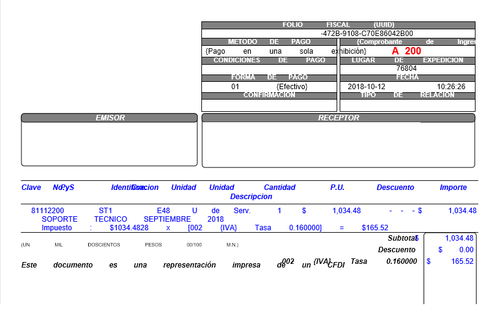Click the Descripcion column header
Viewport: 500px width, 328px height.
(x=251, y=197)
